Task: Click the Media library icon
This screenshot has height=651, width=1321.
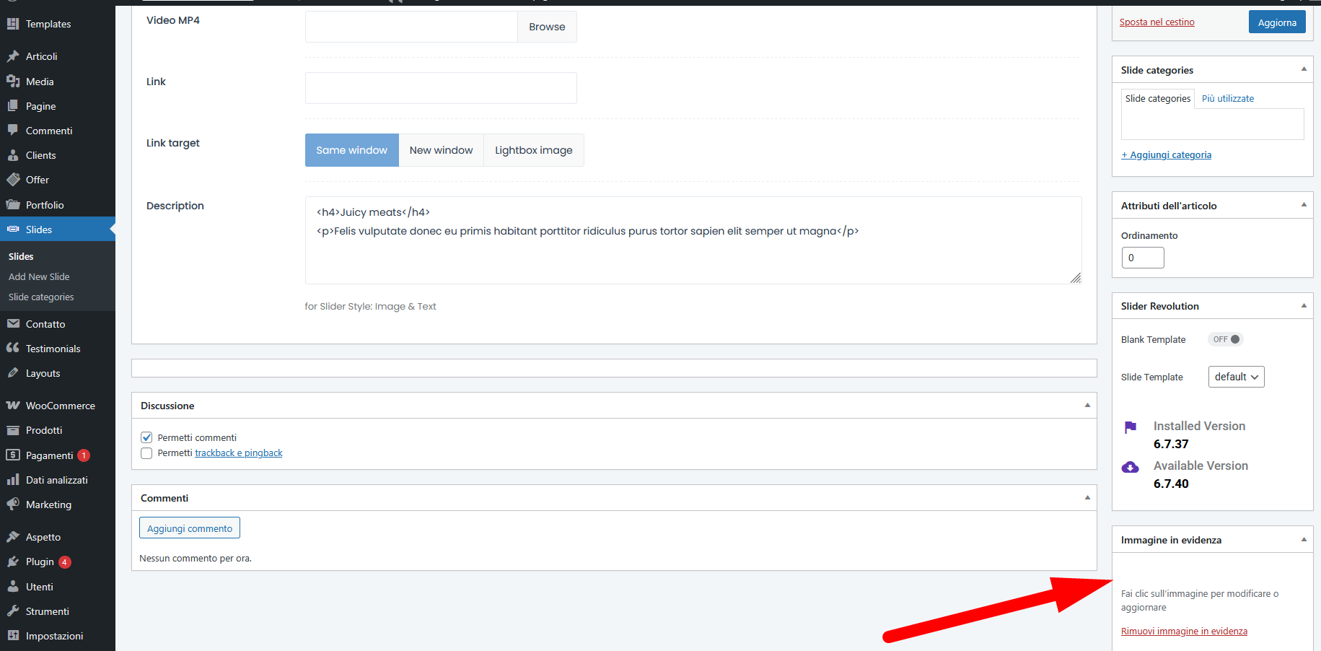Action: tap(13, 82)
